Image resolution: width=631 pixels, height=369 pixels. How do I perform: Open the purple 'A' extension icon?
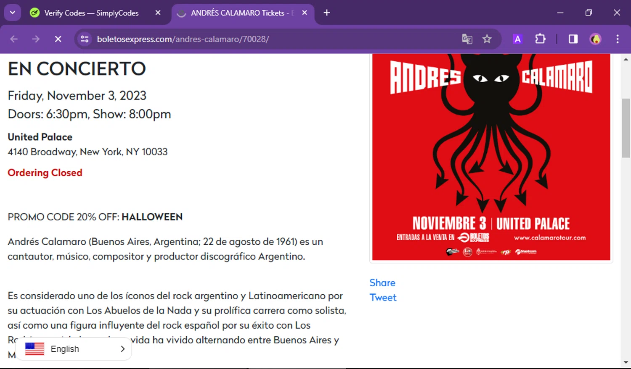[x=518, y=39]
